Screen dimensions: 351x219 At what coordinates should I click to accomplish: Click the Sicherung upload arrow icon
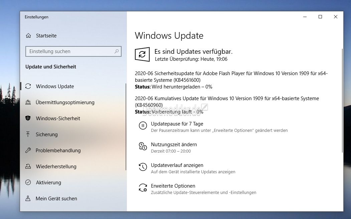tap(28, 134)
